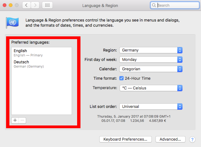Open the Region dropdown showing Germany
This screenshot has height=147, width=201.
[151, 50]
